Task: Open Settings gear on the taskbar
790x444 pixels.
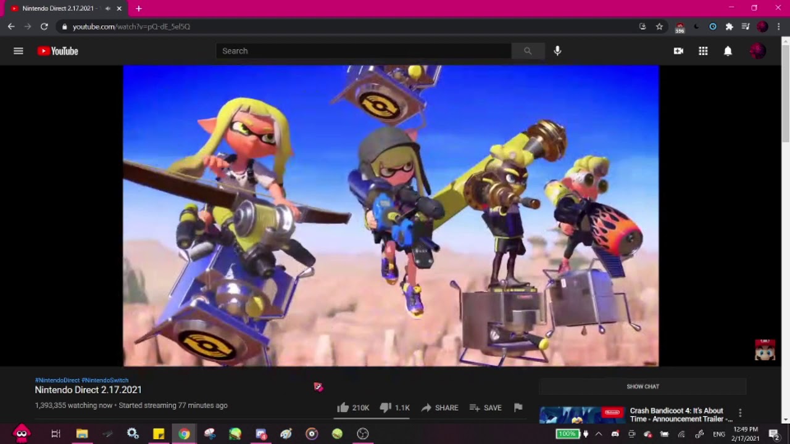Action: click(x=133, y=434)
